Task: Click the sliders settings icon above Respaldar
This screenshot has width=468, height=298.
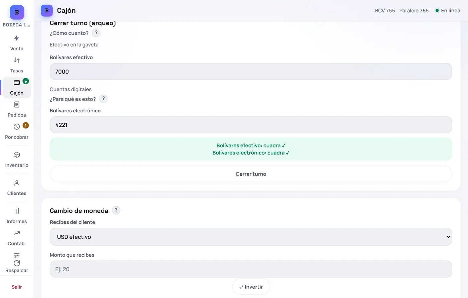Action: (17, 255)
